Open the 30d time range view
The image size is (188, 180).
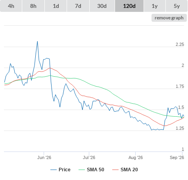pyautogui.click(x=102, y=6)
